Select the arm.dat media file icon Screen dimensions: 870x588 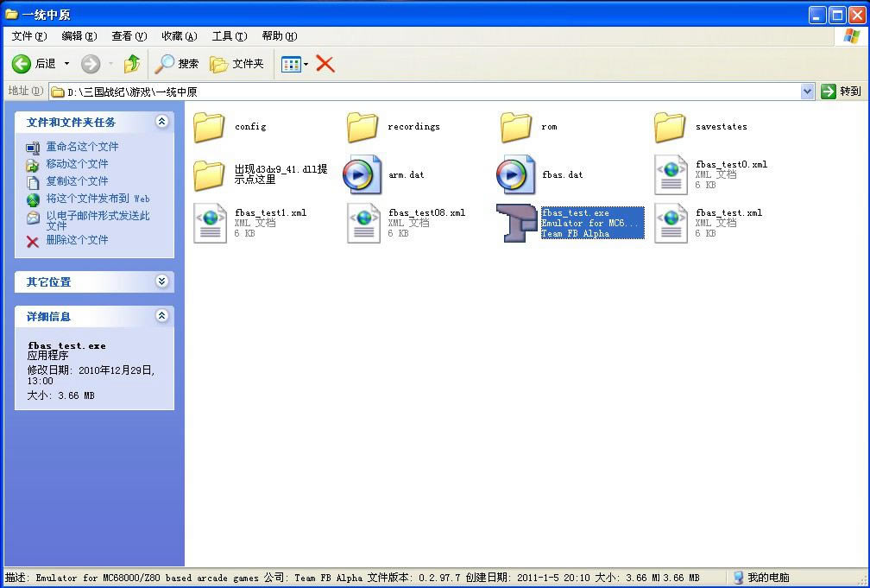[x=362, y=175]
